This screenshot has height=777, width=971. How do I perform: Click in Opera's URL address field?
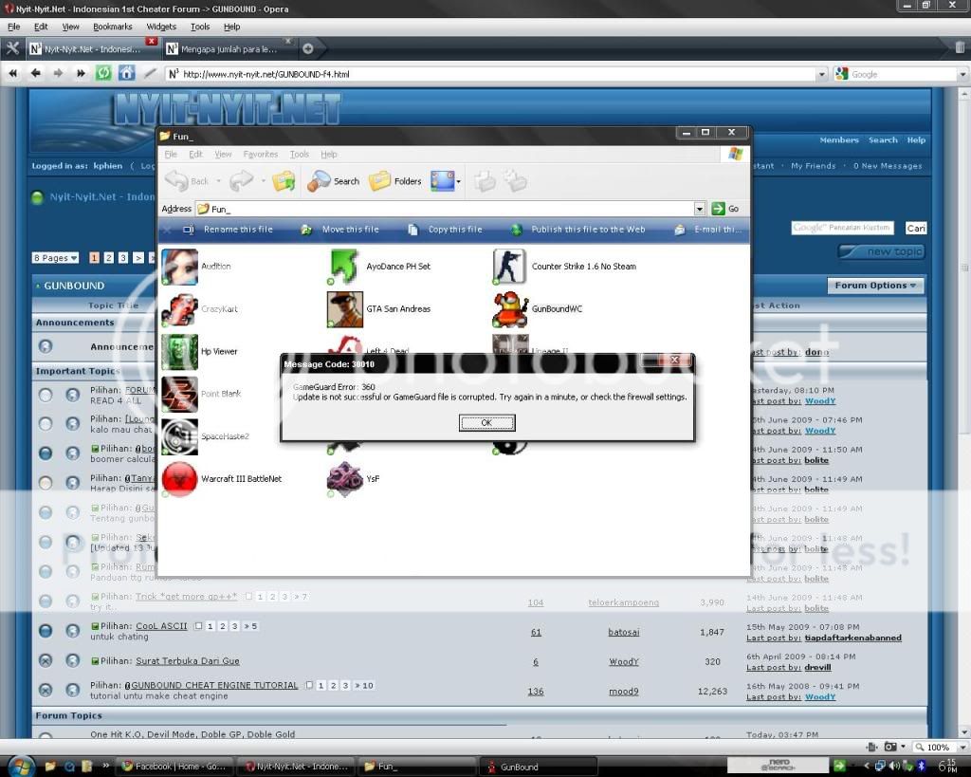pyautogui.click(x=492, y=74)
